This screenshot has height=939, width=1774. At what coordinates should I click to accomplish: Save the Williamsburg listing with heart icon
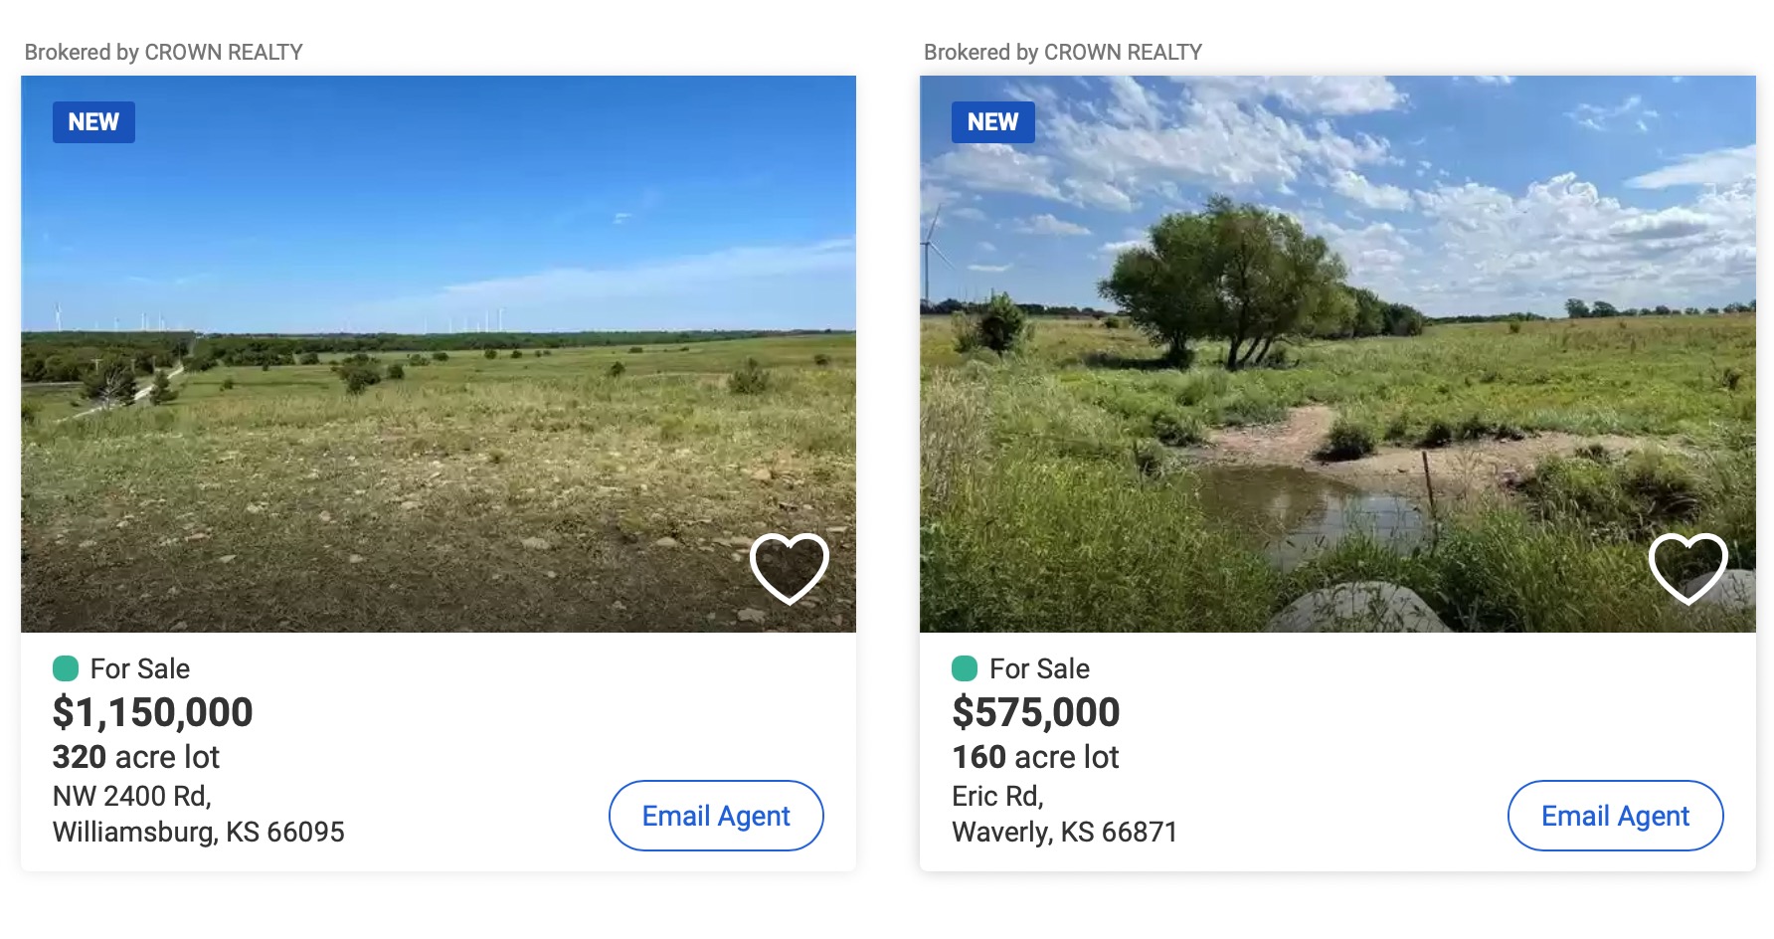click(789, 568)
